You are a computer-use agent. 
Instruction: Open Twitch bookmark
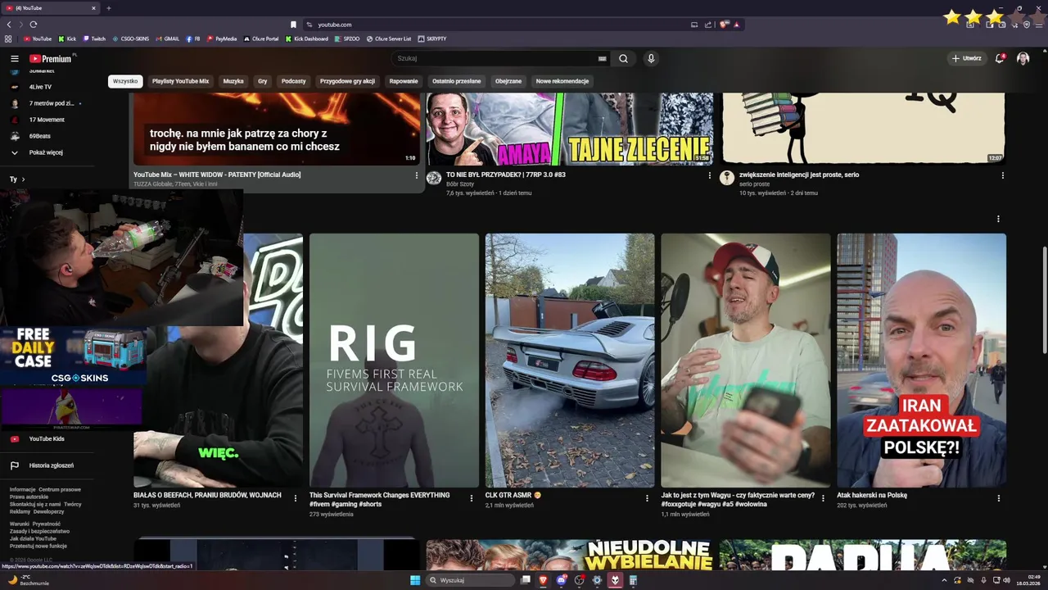(x=93, y=39)
